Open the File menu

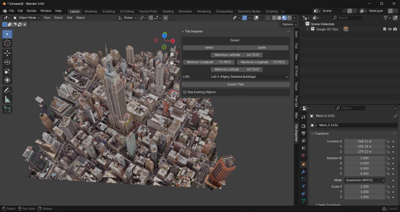click(x=12, y=11)
